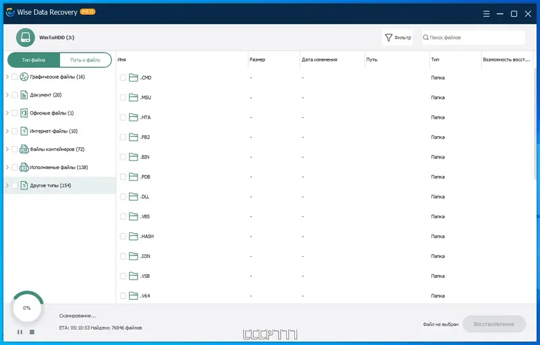The height and width of the screenshot is (345, 540).
Task: Click the WinToHDD (J:) drive label
Action: point(57,38)
